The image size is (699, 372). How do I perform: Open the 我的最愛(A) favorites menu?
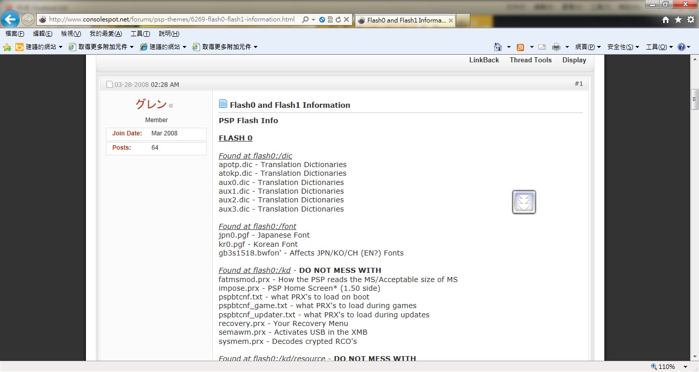105,34
